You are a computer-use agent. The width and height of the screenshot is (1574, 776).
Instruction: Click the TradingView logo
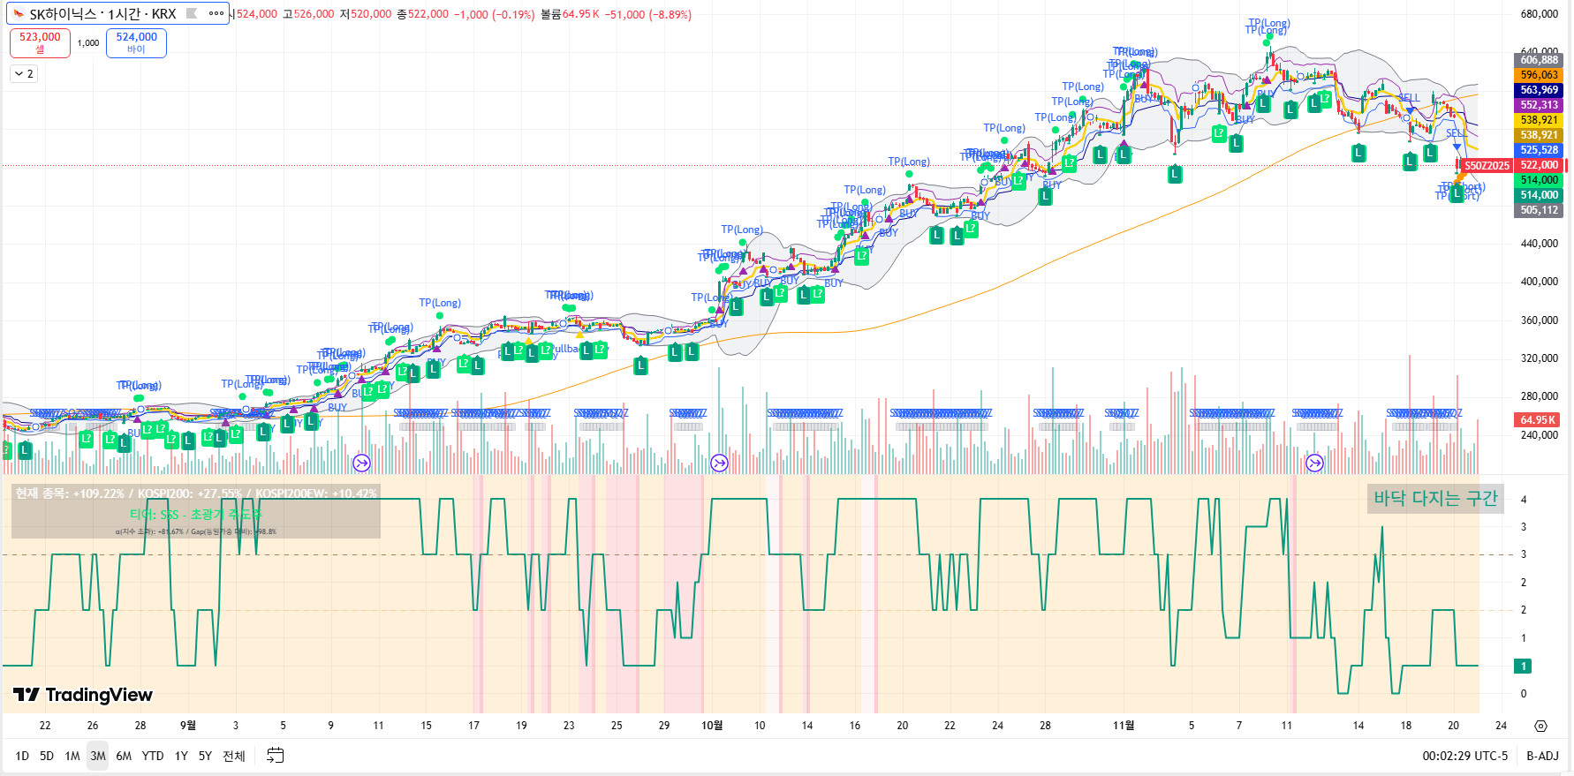83,695
